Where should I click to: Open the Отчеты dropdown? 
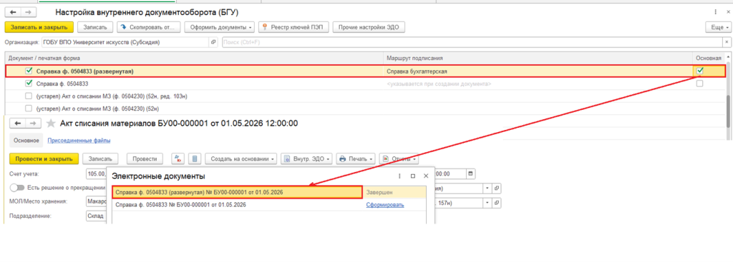399,159
